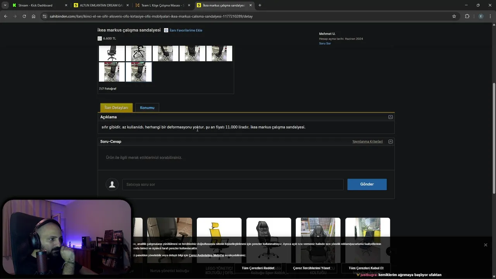Click the 7/7 Fotoğraf counter text

coord(108,89)
